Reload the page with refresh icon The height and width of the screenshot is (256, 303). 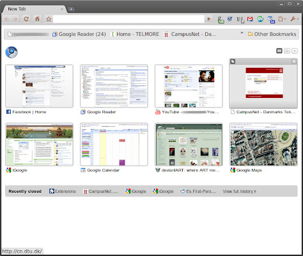pos(26,19)
